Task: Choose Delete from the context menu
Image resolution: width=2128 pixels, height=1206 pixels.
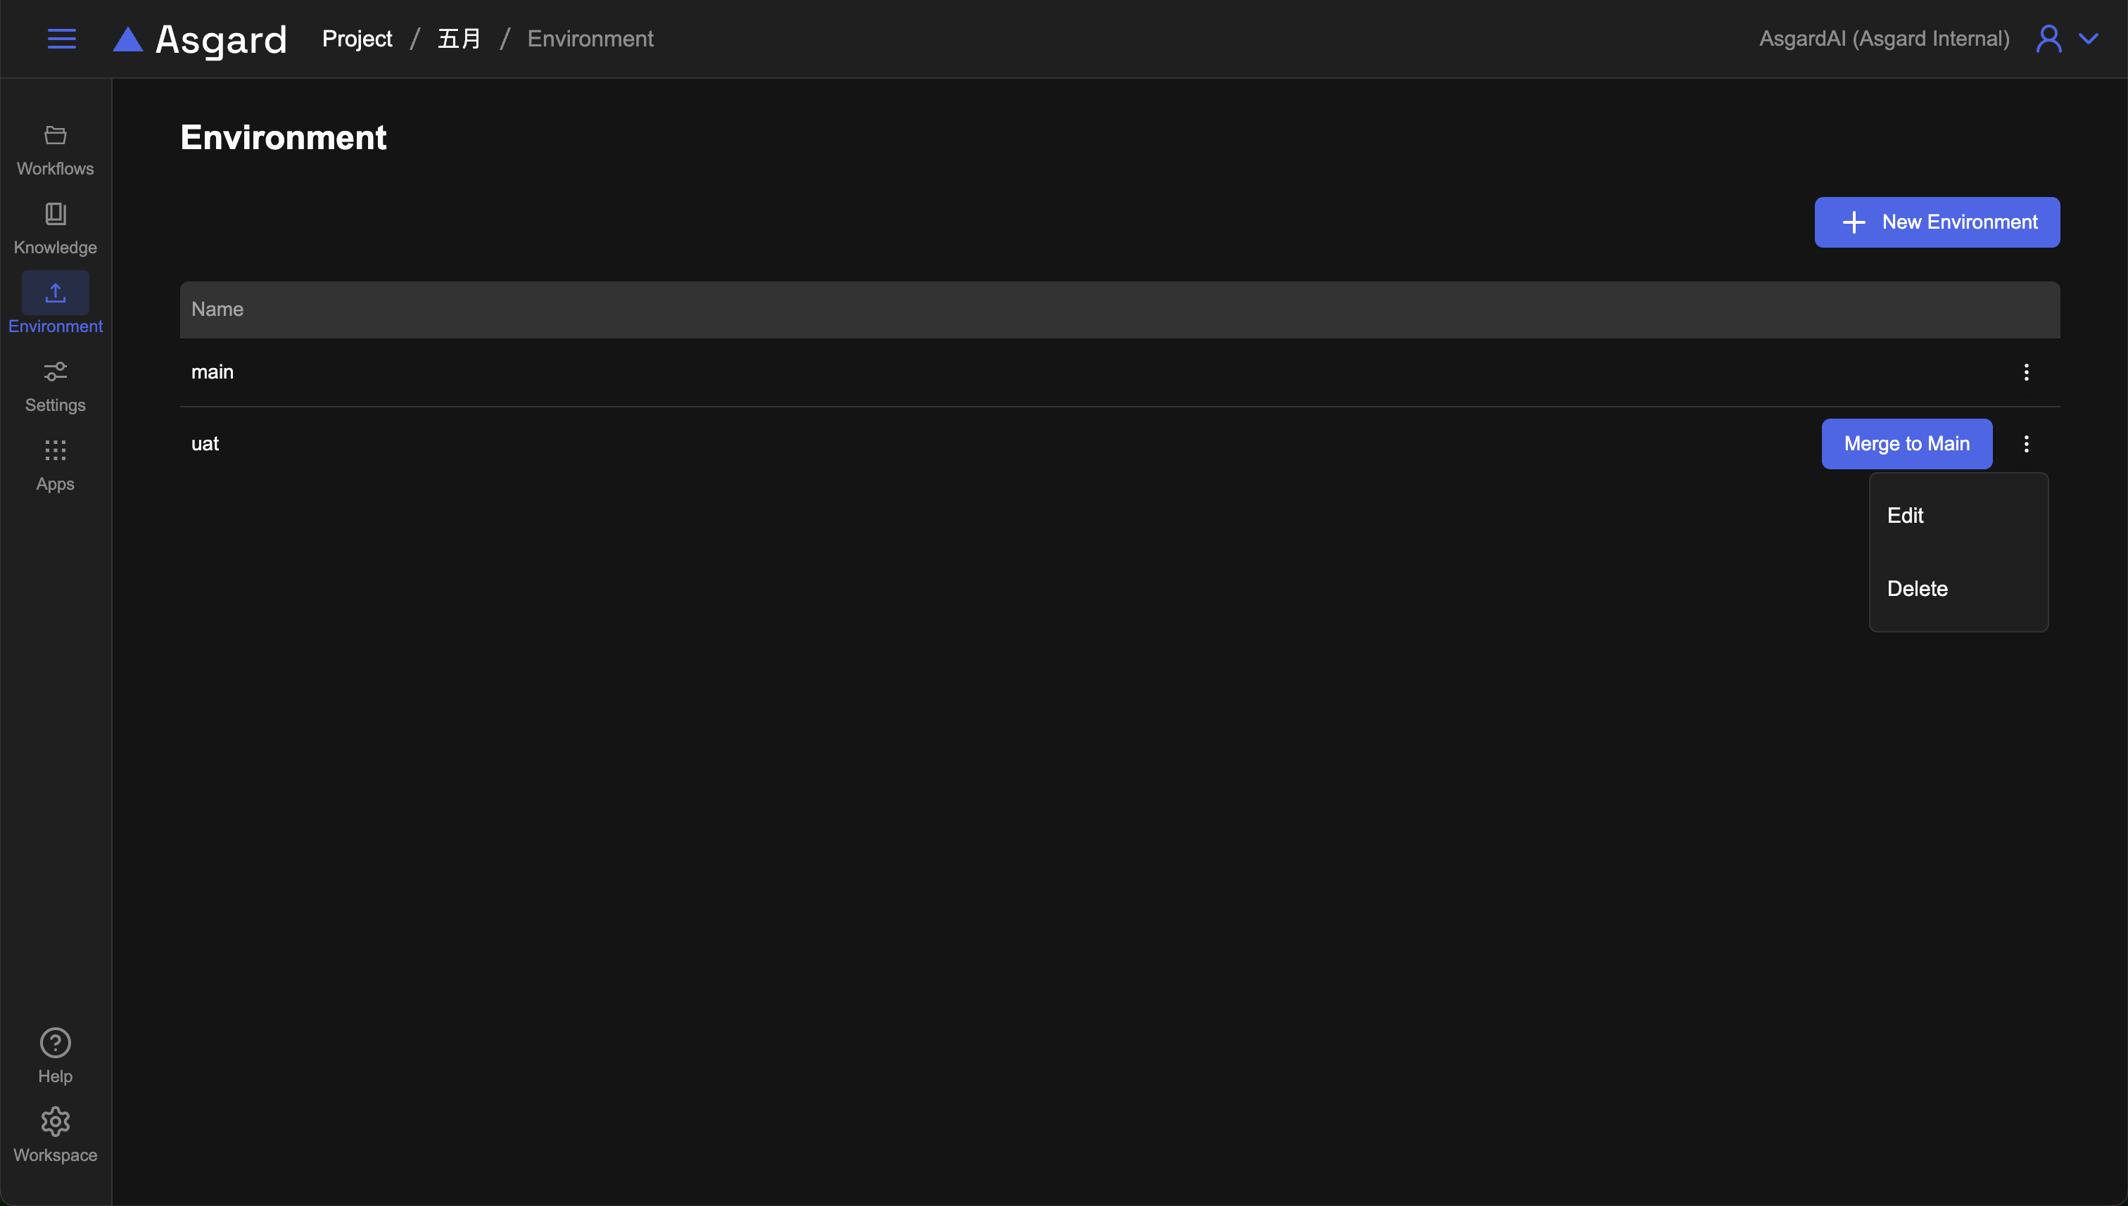Action: pos(1917,589)
